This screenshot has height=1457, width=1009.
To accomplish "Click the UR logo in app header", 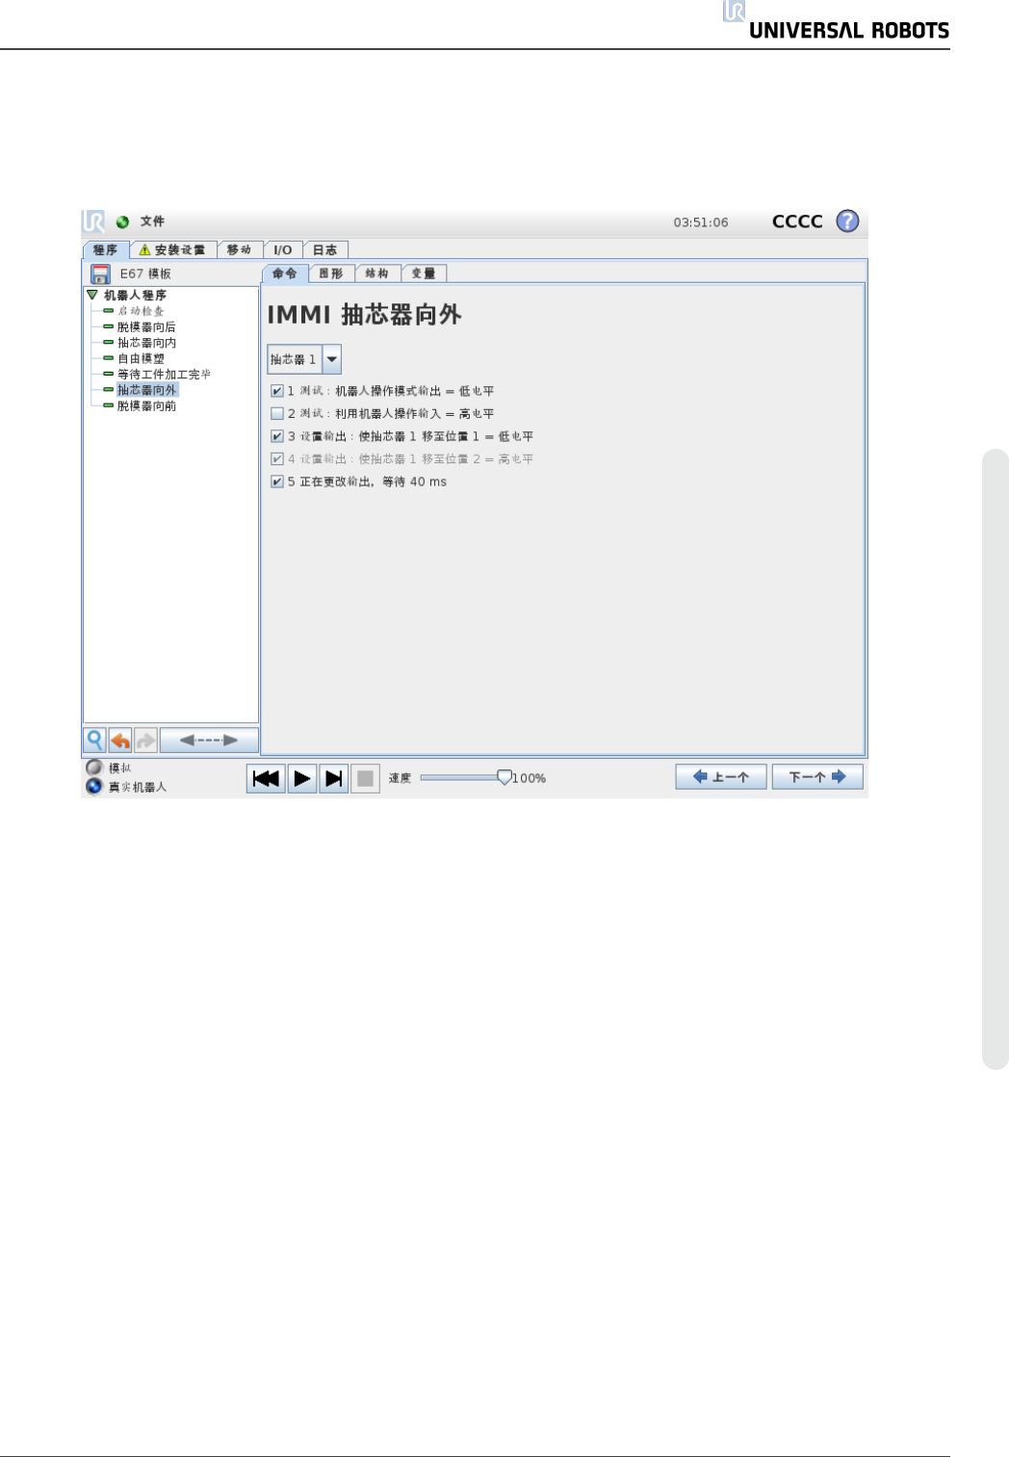I will click(x=93, y=221).
